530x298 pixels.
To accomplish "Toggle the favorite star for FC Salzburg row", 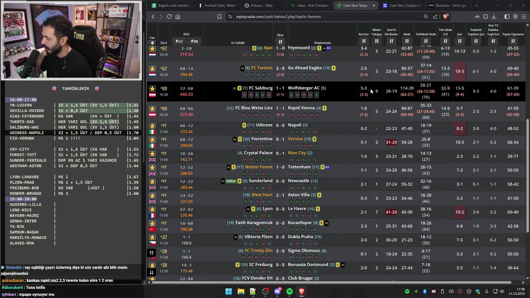I will point(152,89).
